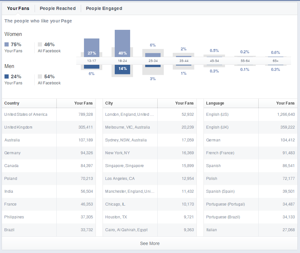This screenshot has height=253, width=300.
Task: Click Sydney, NSW, Australia city
Action: [x=126, y=140]
